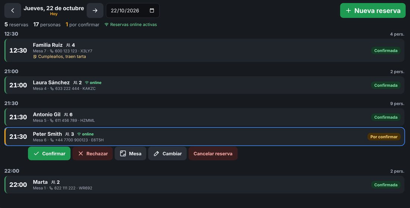The image size is (410, 208).
Task: Click the people icon beside Antonio Gil
Action: click(66, 115)
